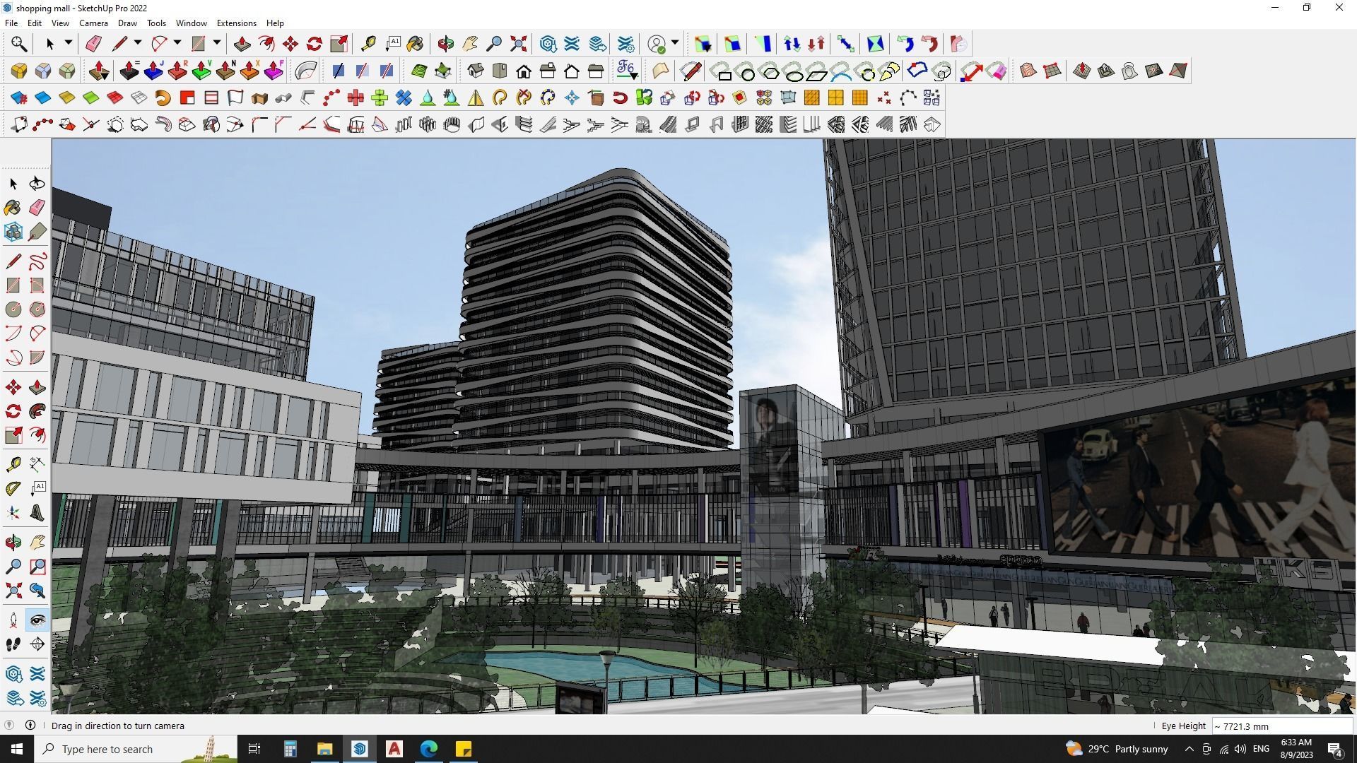Click the Eye Height value field
This screenshot has width=1357, height=763.
point(1281,726)
